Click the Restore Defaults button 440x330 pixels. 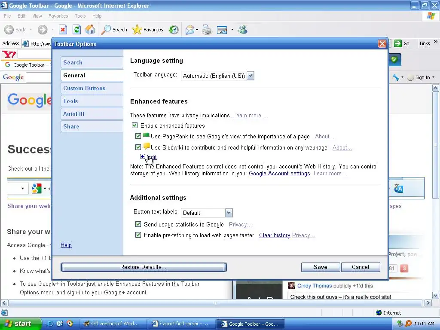click(144, 267)
